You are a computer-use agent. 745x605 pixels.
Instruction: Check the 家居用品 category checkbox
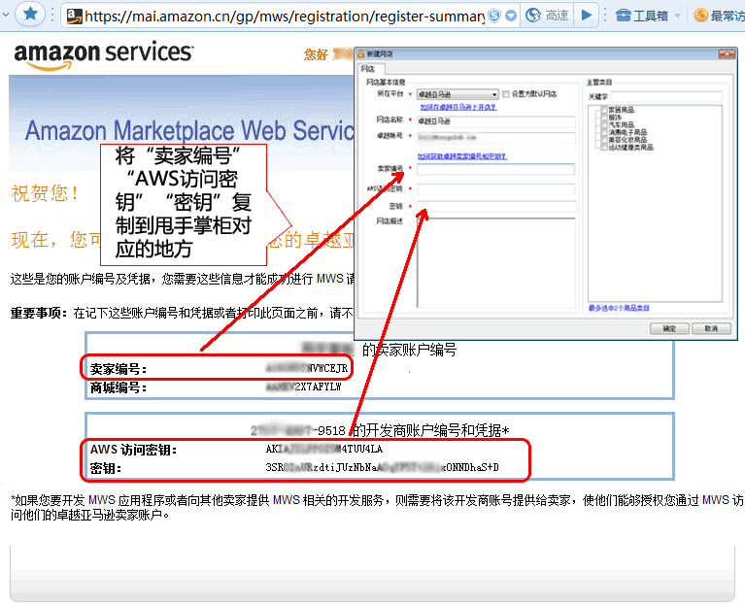click(x=604, y=110)
